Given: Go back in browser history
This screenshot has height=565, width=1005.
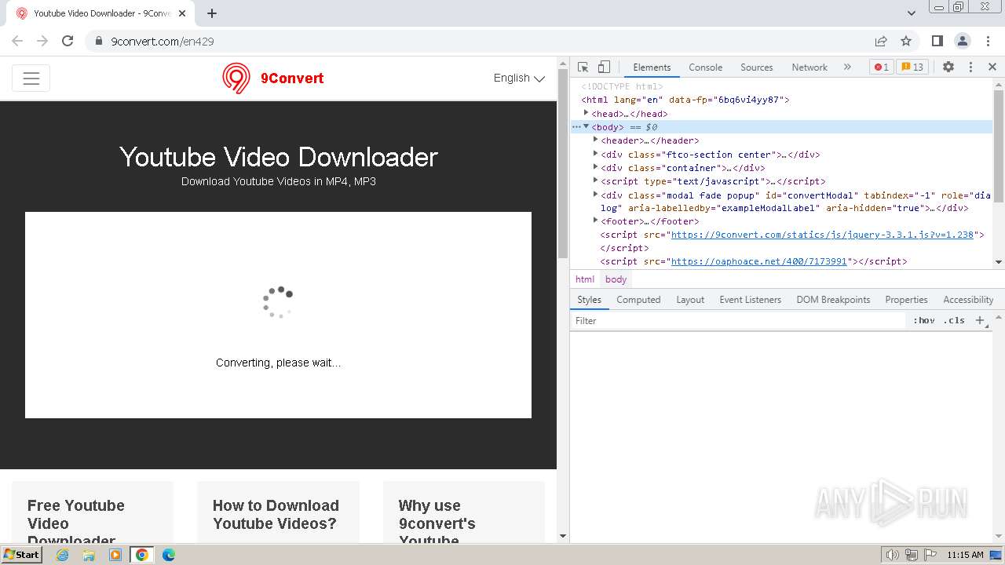Looking at the screenshot, I should (17, 41).
